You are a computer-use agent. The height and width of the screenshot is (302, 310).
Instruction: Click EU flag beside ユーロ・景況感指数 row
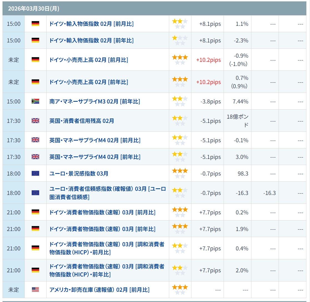click(35, 173)
